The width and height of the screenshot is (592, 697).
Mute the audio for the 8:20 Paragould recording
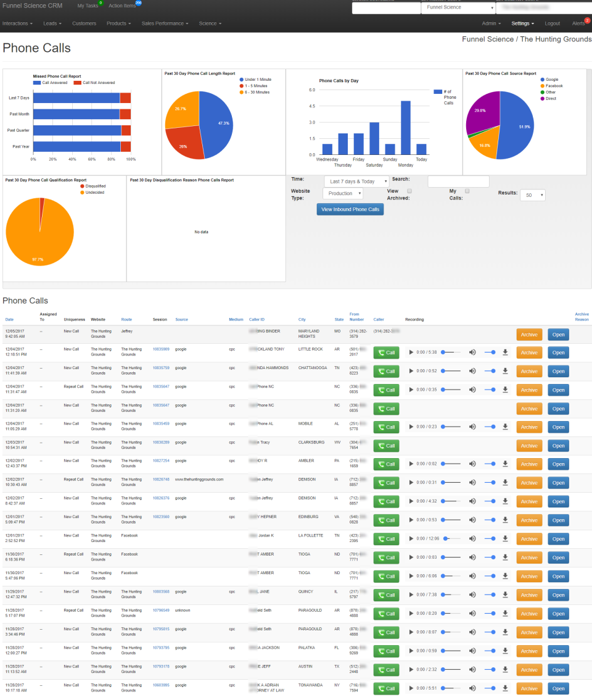tap(473, 613)
